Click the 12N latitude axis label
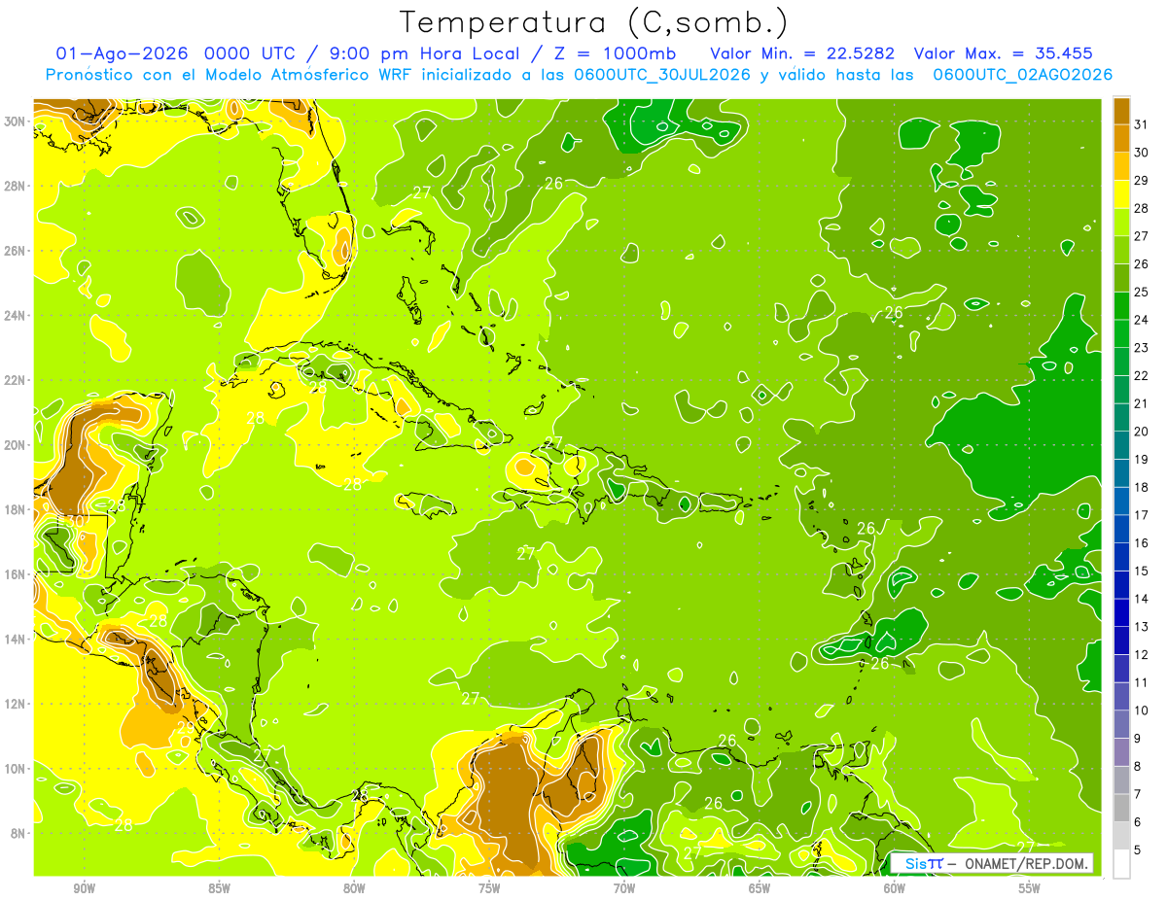Screen dimensions: 1167x901 pyautogui.click(x=16, y=704)
